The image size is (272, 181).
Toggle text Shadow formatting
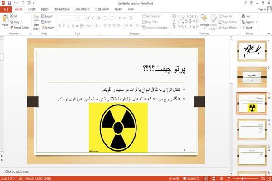coord(73,26)
